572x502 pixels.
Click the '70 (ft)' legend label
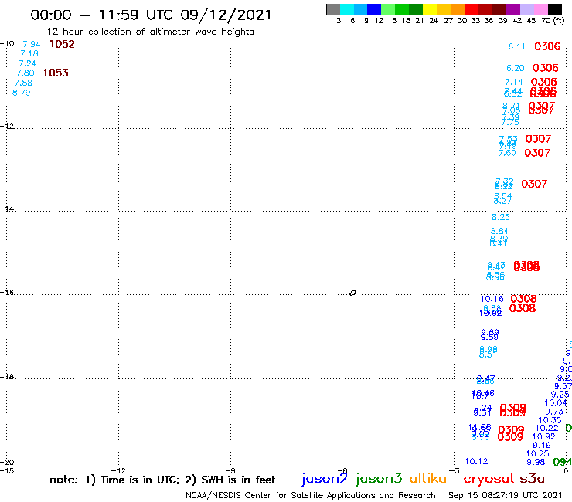tap(553, 20)
